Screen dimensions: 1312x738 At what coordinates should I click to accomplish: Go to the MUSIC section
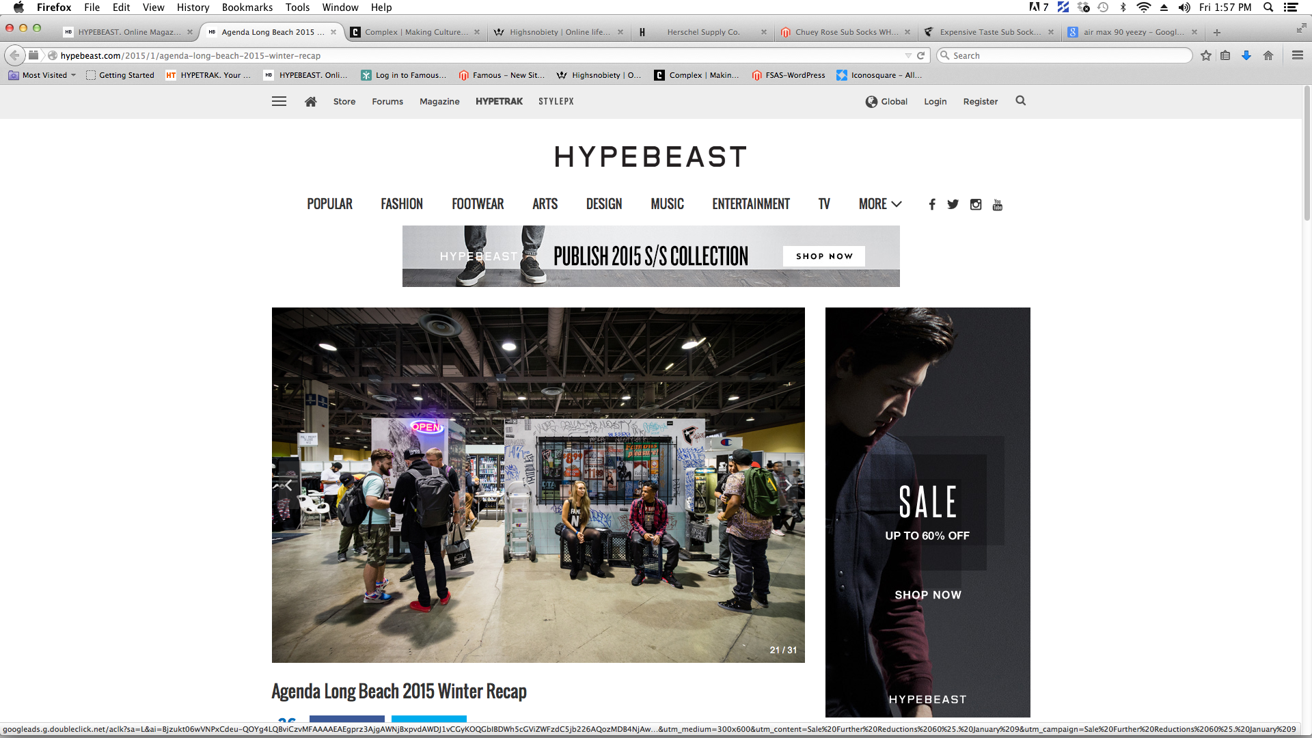tap(667, 204)
